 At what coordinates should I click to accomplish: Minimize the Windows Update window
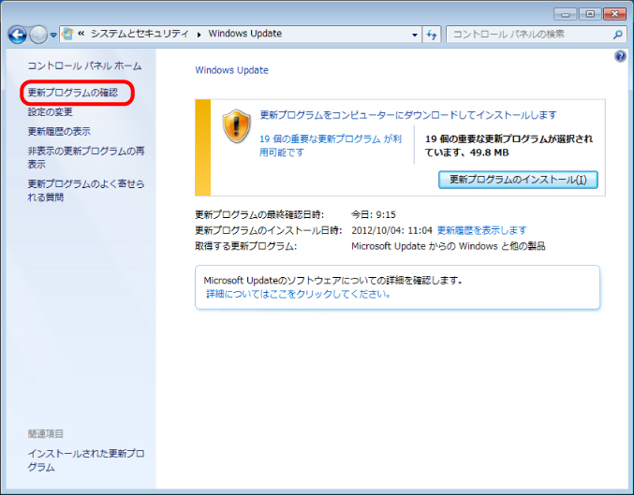tap(566, 14)
